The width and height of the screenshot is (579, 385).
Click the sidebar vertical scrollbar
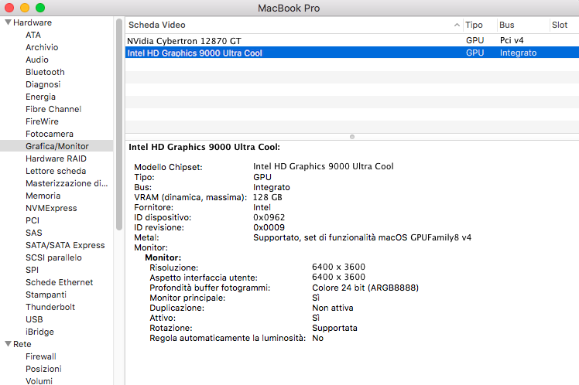119,124
